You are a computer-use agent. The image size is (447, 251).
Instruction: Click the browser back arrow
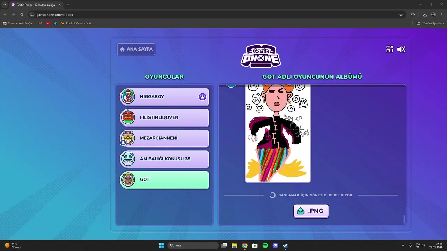[x=5, y=15]
